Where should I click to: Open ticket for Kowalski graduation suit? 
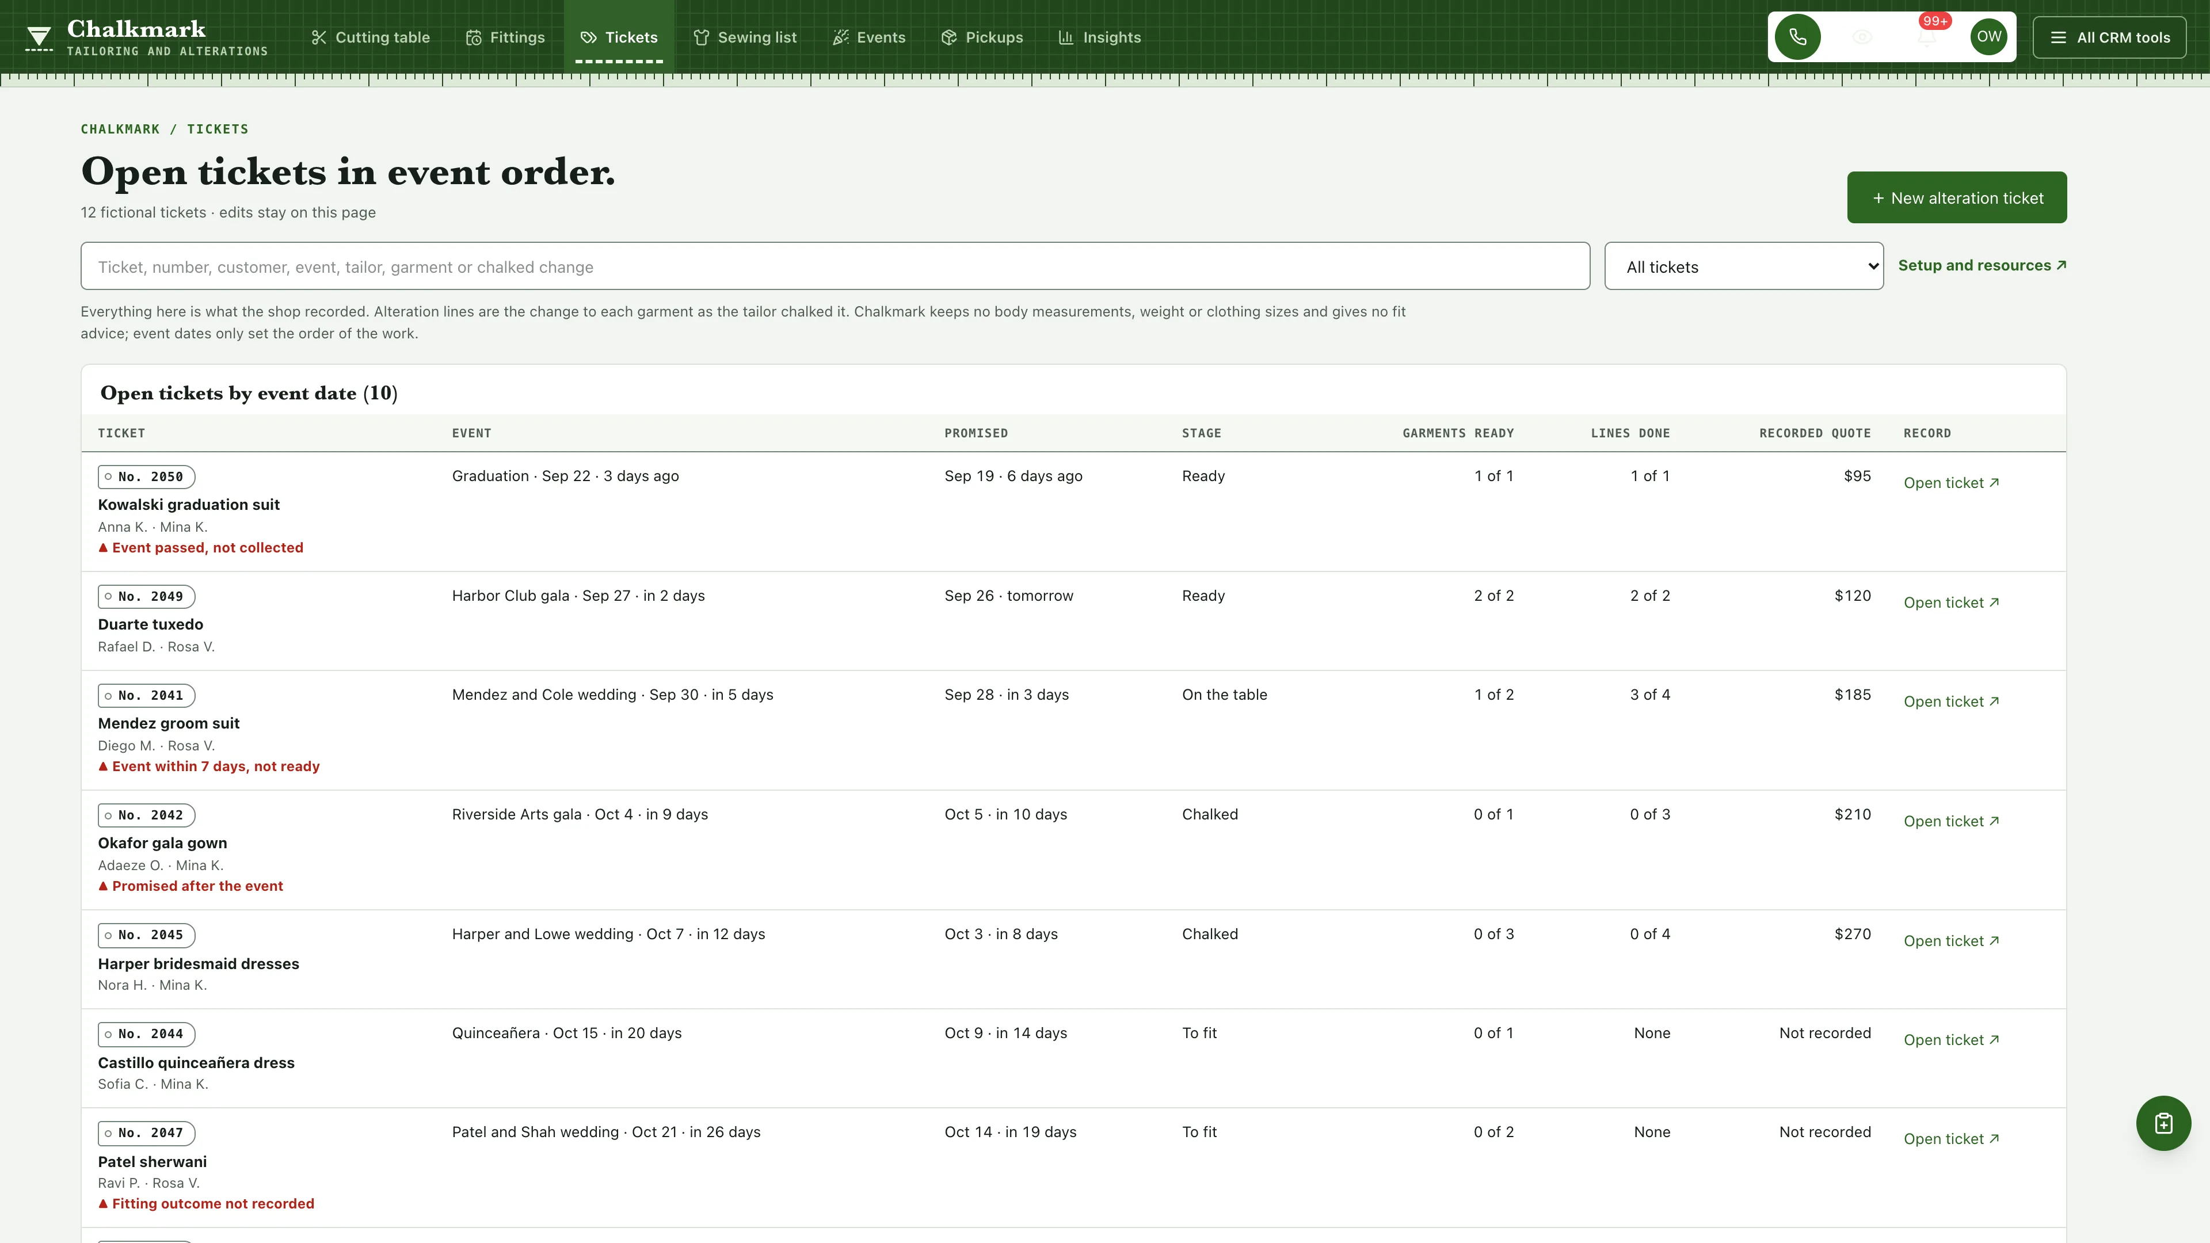1951,483
